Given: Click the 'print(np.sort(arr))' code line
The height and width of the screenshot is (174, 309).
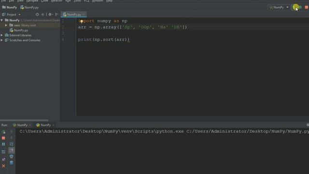Looking at the screenshot, I should tap(104, 40).
